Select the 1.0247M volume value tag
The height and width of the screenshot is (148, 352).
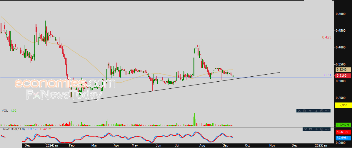pos(343,125)
